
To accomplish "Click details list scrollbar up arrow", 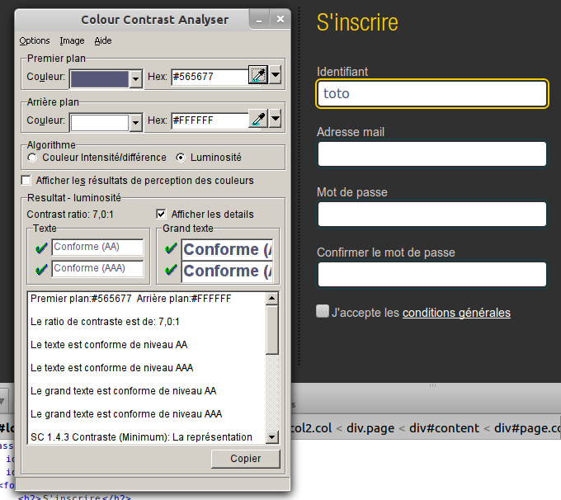I will [x=272, y=299].
